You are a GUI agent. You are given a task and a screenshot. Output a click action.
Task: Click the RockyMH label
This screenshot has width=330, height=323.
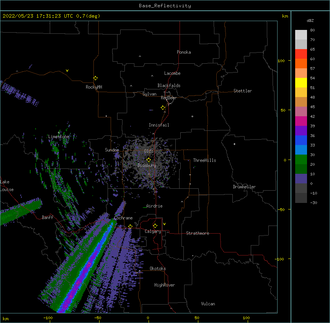94,87
